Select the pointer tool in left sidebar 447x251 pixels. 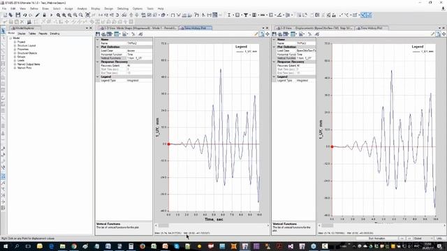click(3, 31)
